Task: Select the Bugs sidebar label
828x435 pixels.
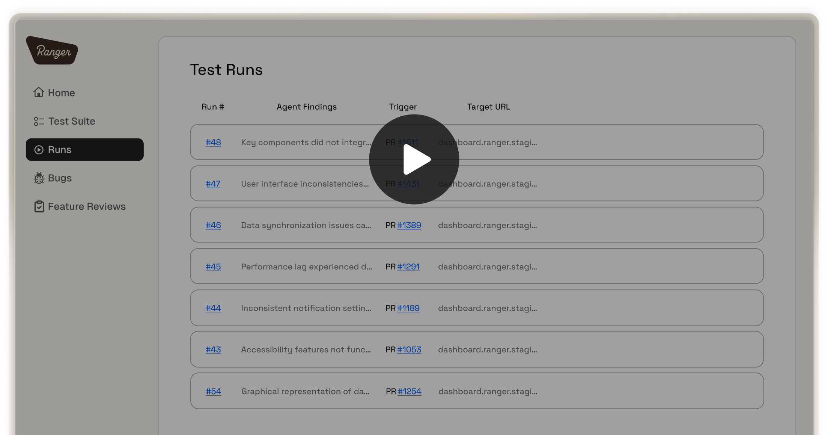Action: point(60,178)
